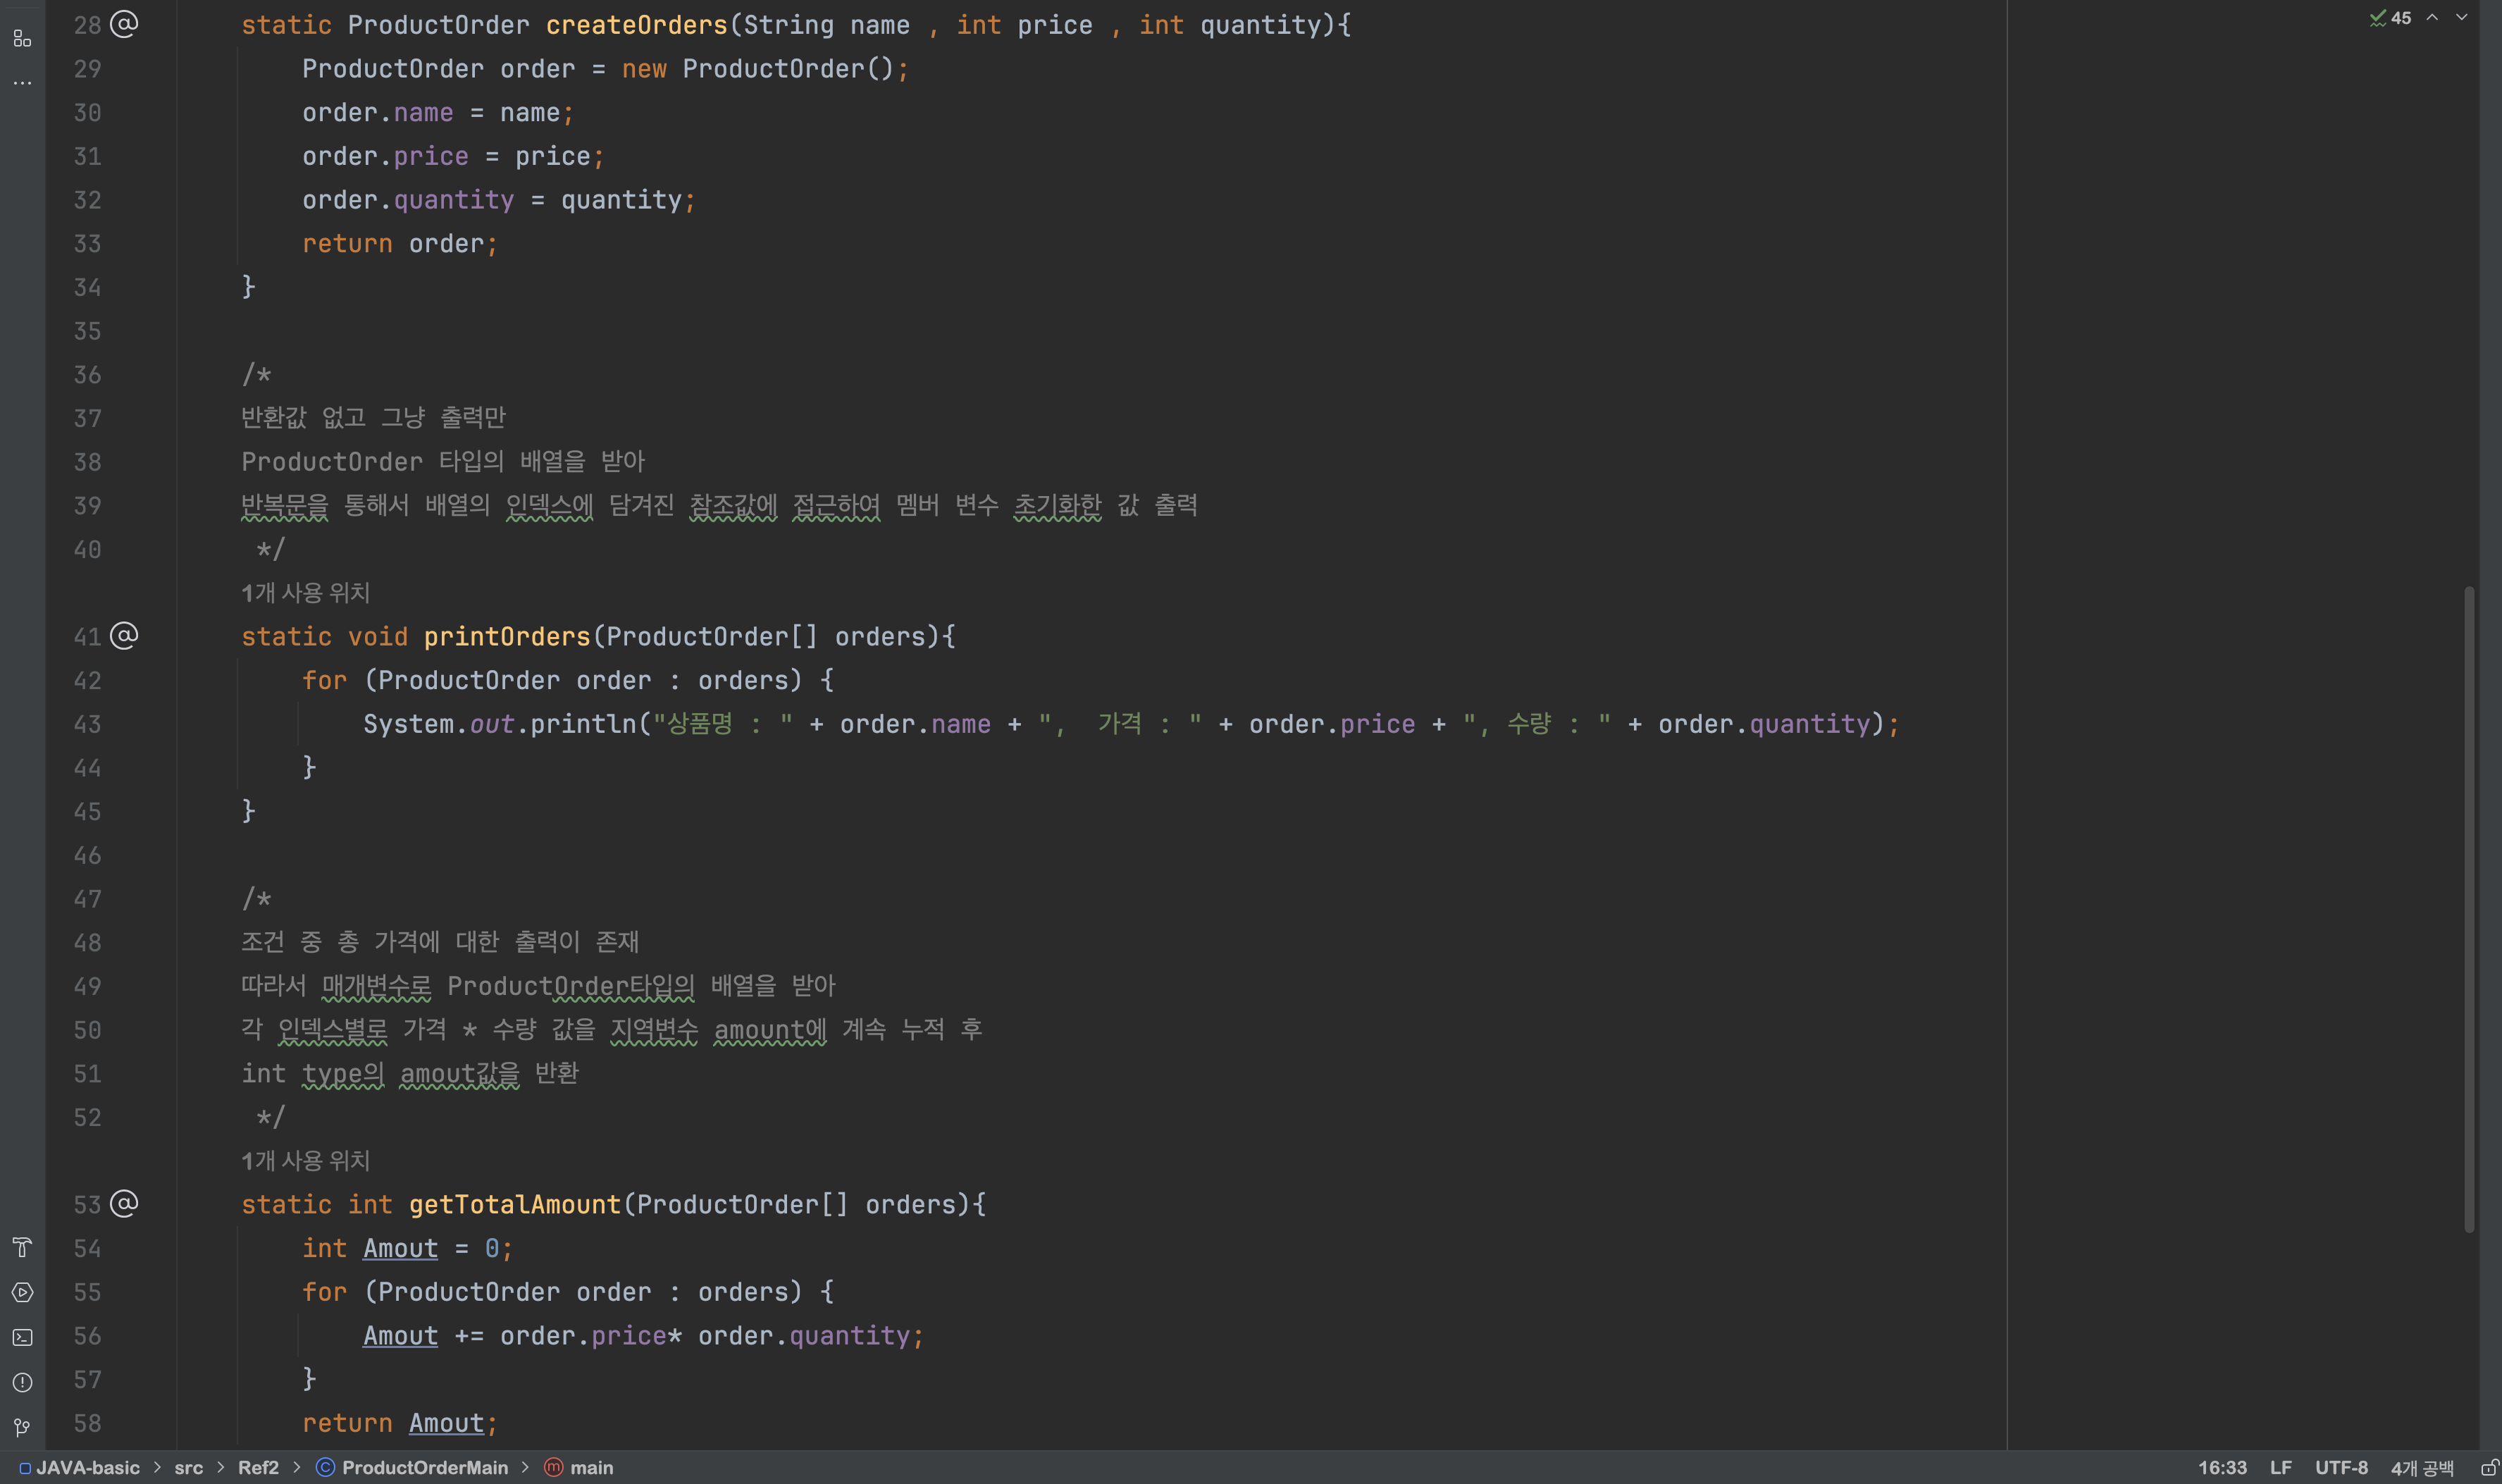Click the getTotalAmount method name
The image size is (2502, 1484).
pos(515,1205)
